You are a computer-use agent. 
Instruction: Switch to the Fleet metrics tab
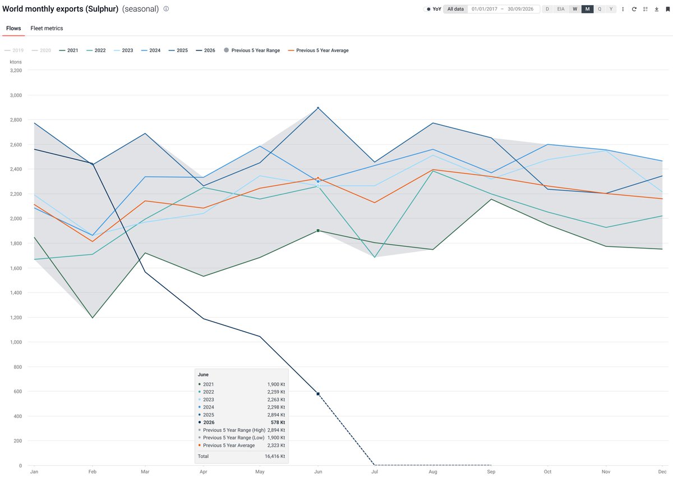(47, 28)
